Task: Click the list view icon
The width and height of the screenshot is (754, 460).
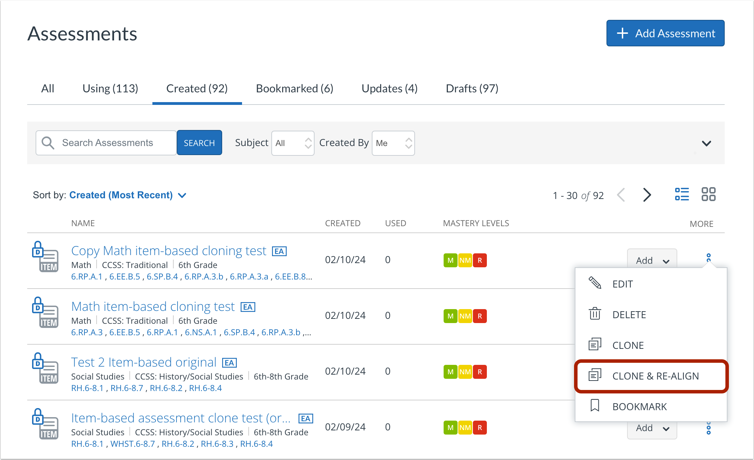Action: coord(682,194)
